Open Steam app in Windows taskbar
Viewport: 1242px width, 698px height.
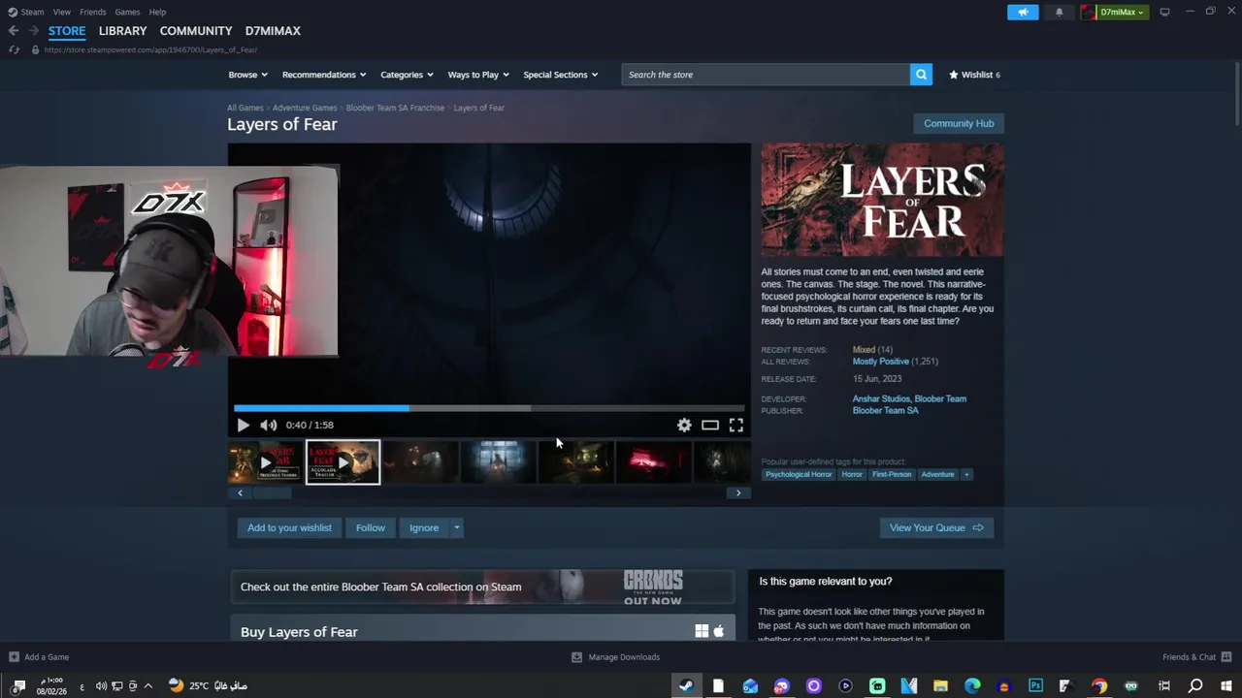(x=686, y=685)
